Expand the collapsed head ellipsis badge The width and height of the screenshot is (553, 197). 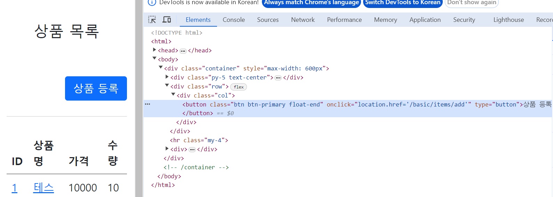[183, 51]
